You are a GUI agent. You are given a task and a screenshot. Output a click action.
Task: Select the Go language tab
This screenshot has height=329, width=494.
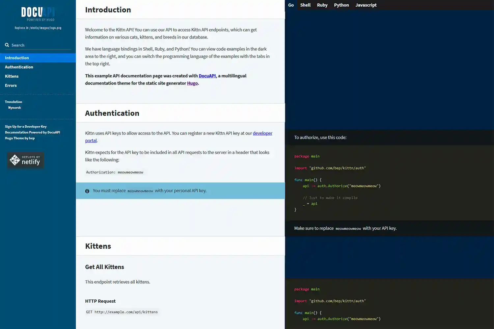(x=291, y=5)
